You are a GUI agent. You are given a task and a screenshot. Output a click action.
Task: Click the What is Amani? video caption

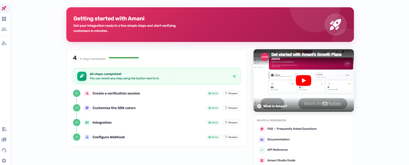(275, 106)
